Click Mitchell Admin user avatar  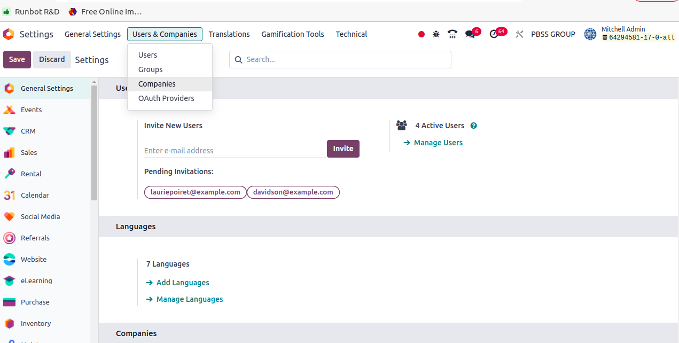pos(590,34)
